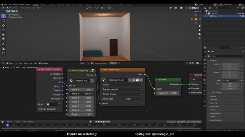Open the Material properties tab icon
Viewport: 245px width, 137px height.
(204, 102)
